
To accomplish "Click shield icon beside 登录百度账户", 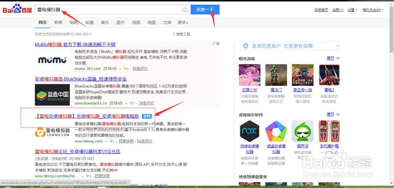I will [x=245, y=46].
